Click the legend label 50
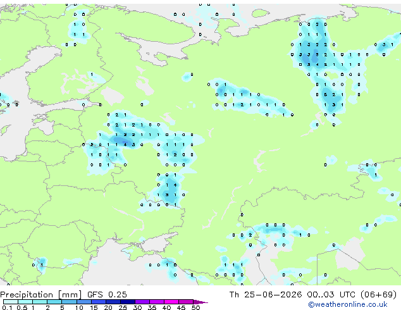Image resolution: width=401 pixels, height=310 pixels. coord(196,307)
